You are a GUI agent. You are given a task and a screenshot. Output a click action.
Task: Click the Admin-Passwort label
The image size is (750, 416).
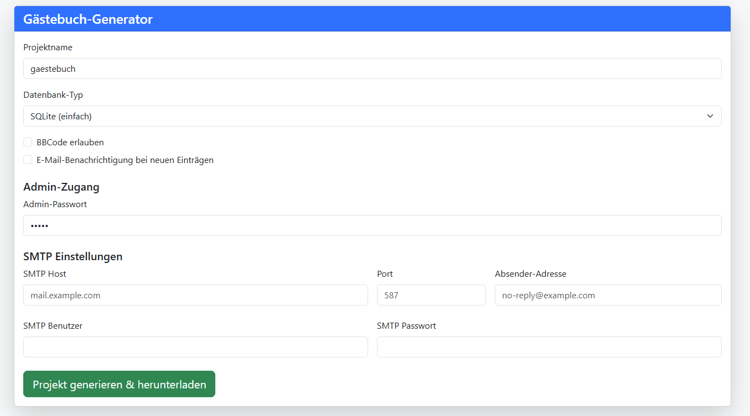[x=55, y=204]
